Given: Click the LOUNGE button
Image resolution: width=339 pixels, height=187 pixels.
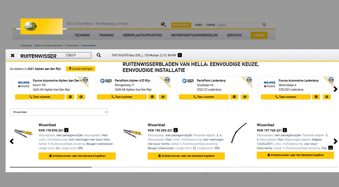Looking at the screenshot, I should click(259, 35).
